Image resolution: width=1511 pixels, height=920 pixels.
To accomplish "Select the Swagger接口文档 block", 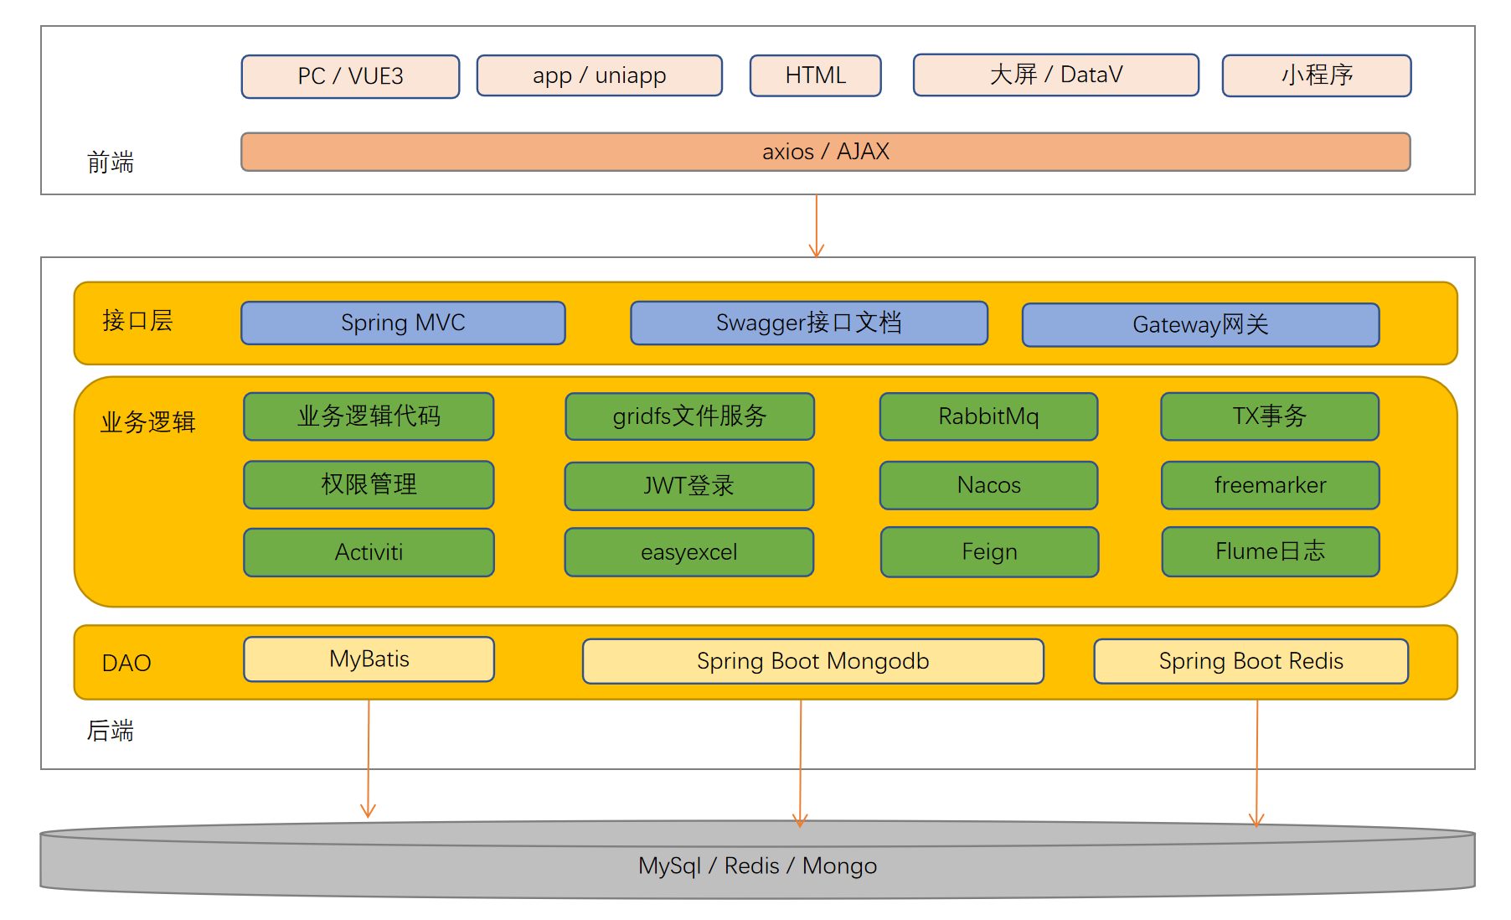I will pyautogui.click(x=808, y=323).
